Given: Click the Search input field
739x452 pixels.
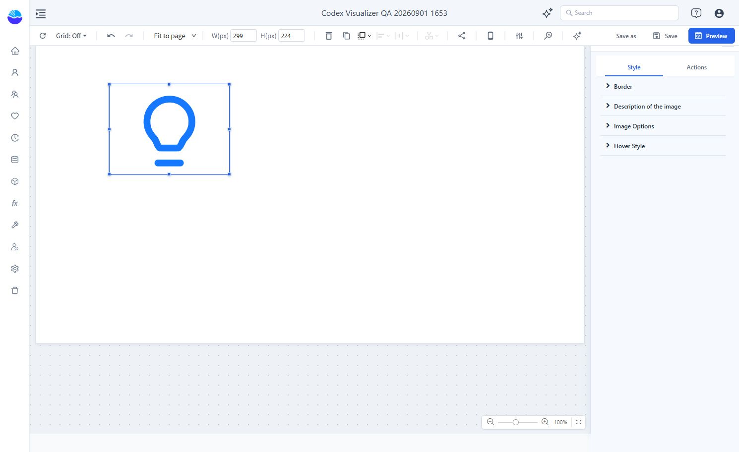Looking at the screenshot, I should click(x=619, y=13).
